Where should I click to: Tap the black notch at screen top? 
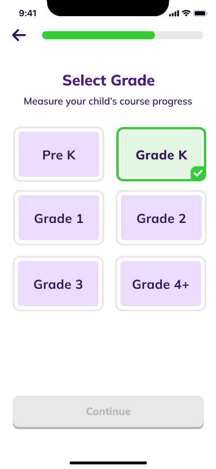pyautogui.click(x=108, y=8)
